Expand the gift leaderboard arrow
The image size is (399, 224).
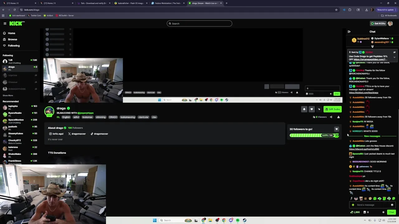pos(372,47)
